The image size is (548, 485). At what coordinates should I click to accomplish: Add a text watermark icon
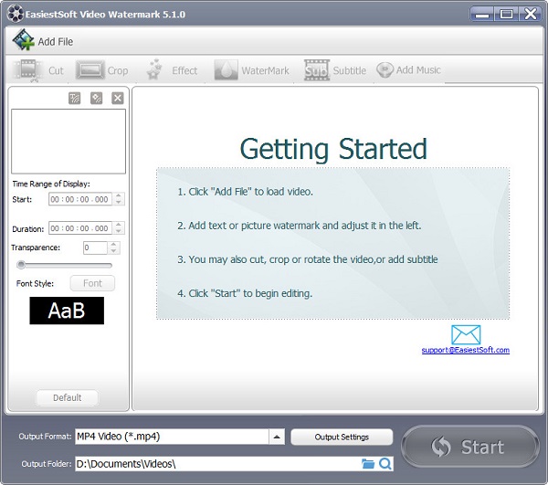pyautogui.click(x=75, y=99)
